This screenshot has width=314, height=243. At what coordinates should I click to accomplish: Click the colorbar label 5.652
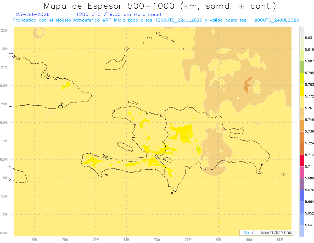tap(310, 213)
